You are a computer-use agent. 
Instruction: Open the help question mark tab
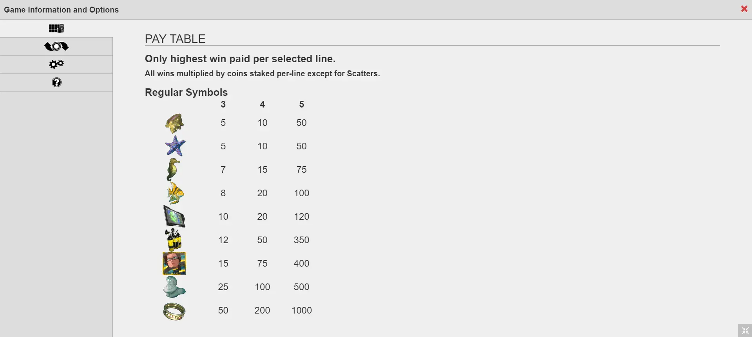pyautogui.click(x=56, y=82)
